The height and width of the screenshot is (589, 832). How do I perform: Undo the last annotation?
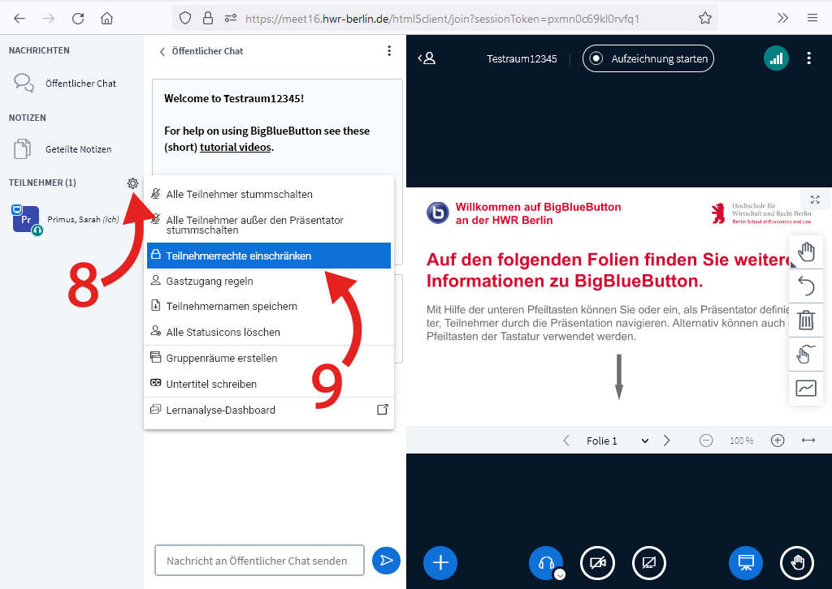point(806,286)
